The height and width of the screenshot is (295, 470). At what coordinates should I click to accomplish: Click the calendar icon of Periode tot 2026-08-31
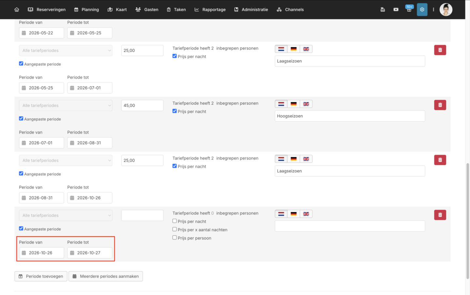coord(72,143)
